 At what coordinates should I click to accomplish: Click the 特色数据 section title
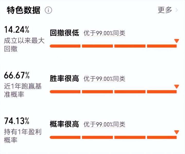pyautogui.click(x=23, y=10)
